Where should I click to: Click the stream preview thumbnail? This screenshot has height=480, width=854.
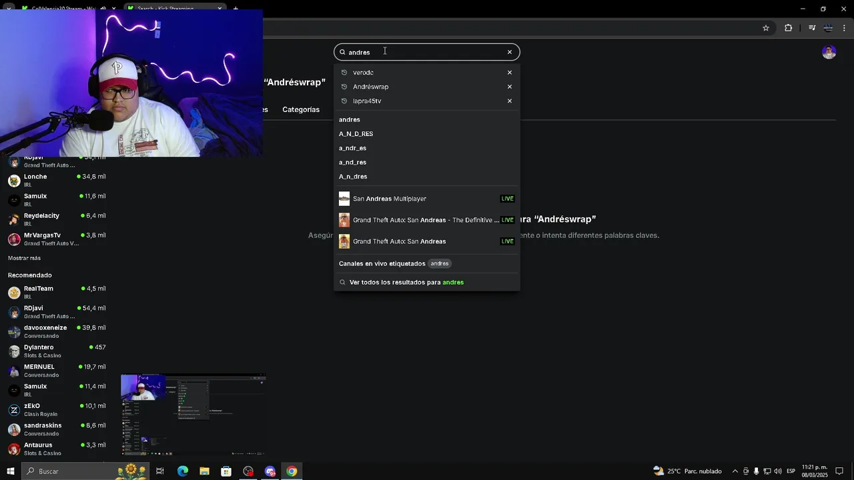(192, 415)
